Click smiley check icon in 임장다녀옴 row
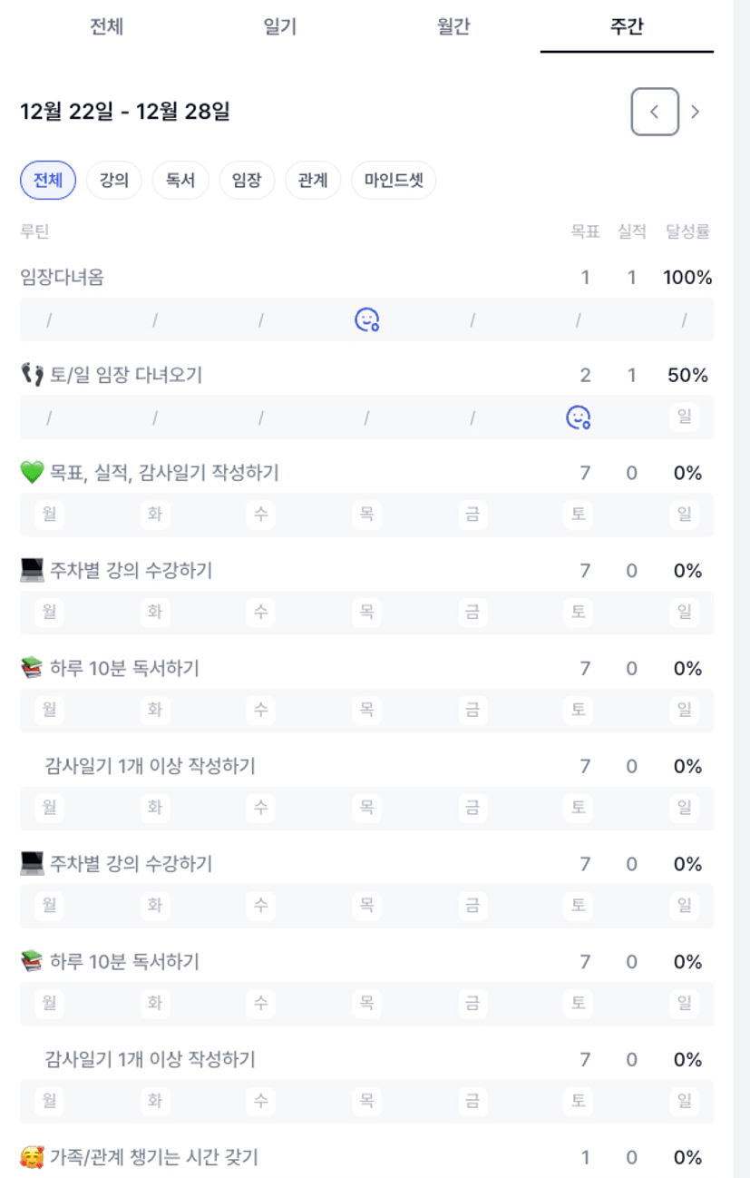The width and height of the screenshot is (750, 1178). click(366, 319)
